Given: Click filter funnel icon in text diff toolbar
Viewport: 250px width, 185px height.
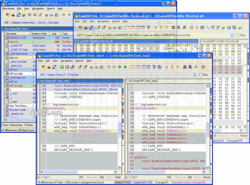Looking at the screenshot, I should pos(154,67).
